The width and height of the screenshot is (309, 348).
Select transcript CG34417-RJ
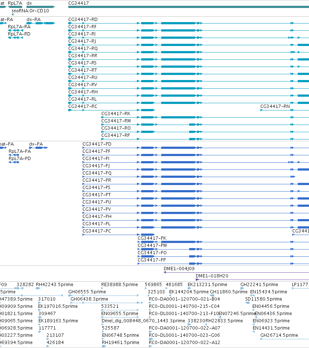pyautogui.click(x=82, y=41)
